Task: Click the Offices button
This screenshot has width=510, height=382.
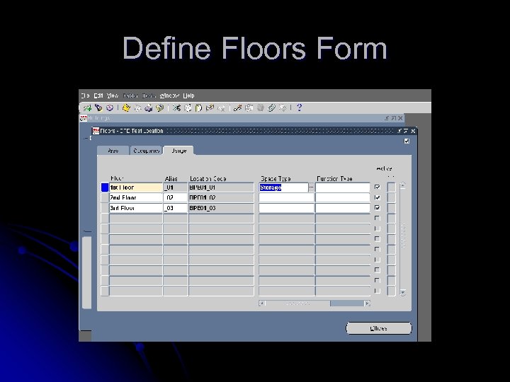Action: (x=379, y=328)
